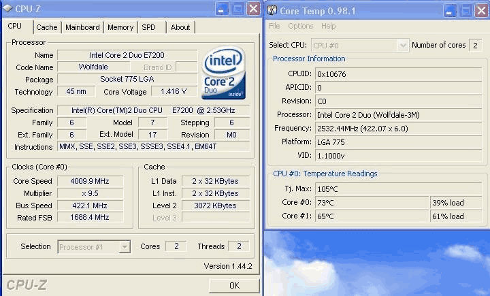Click the Name field Intel Core 2 Duo E7200
This screenshot has height=296, width=490.
(x=127, y=55)
